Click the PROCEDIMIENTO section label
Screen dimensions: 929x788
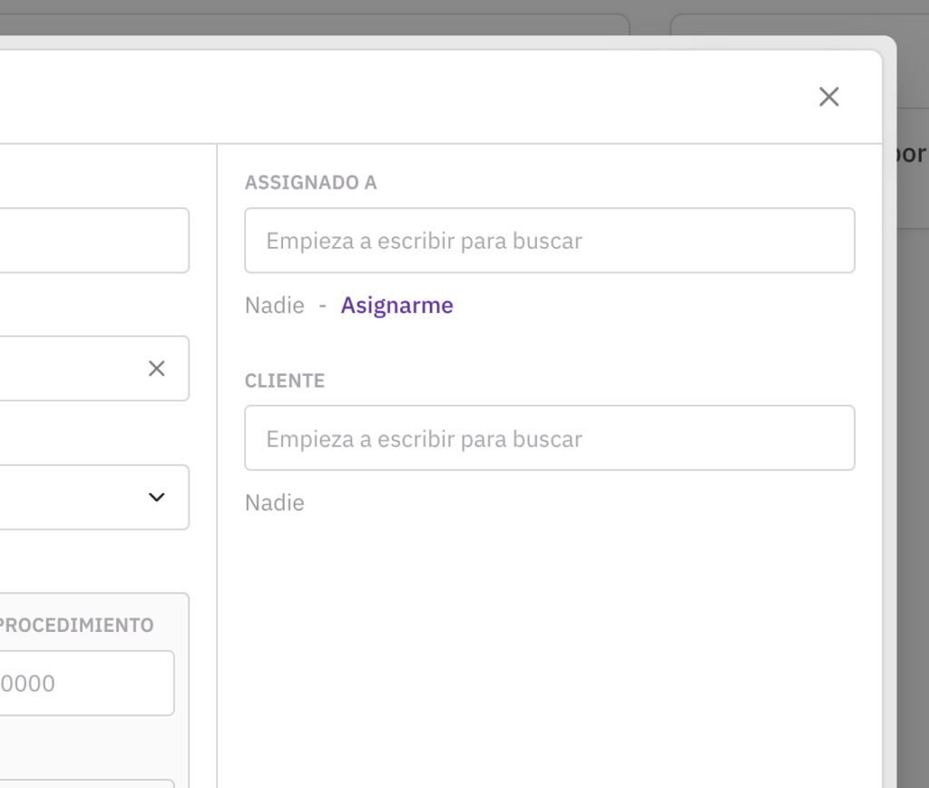pos(77,625)
